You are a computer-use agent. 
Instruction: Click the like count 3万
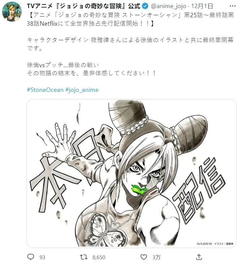pyautogui.click(x=156, y=257)
